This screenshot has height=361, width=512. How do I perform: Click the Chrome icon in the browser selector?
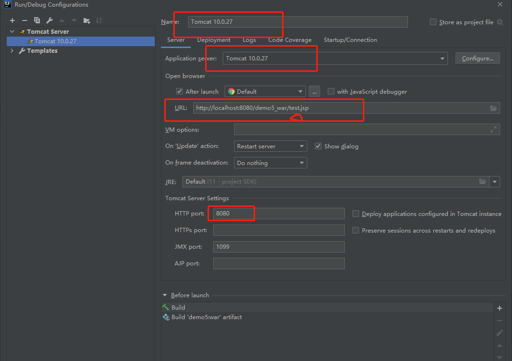point(231,91)
